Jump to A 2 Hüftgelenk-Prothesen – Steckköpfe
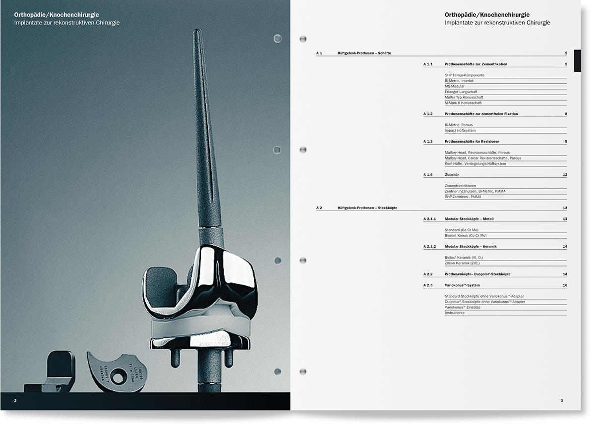The width and height of the screenshot is (595, 424). tap(367, 208)
